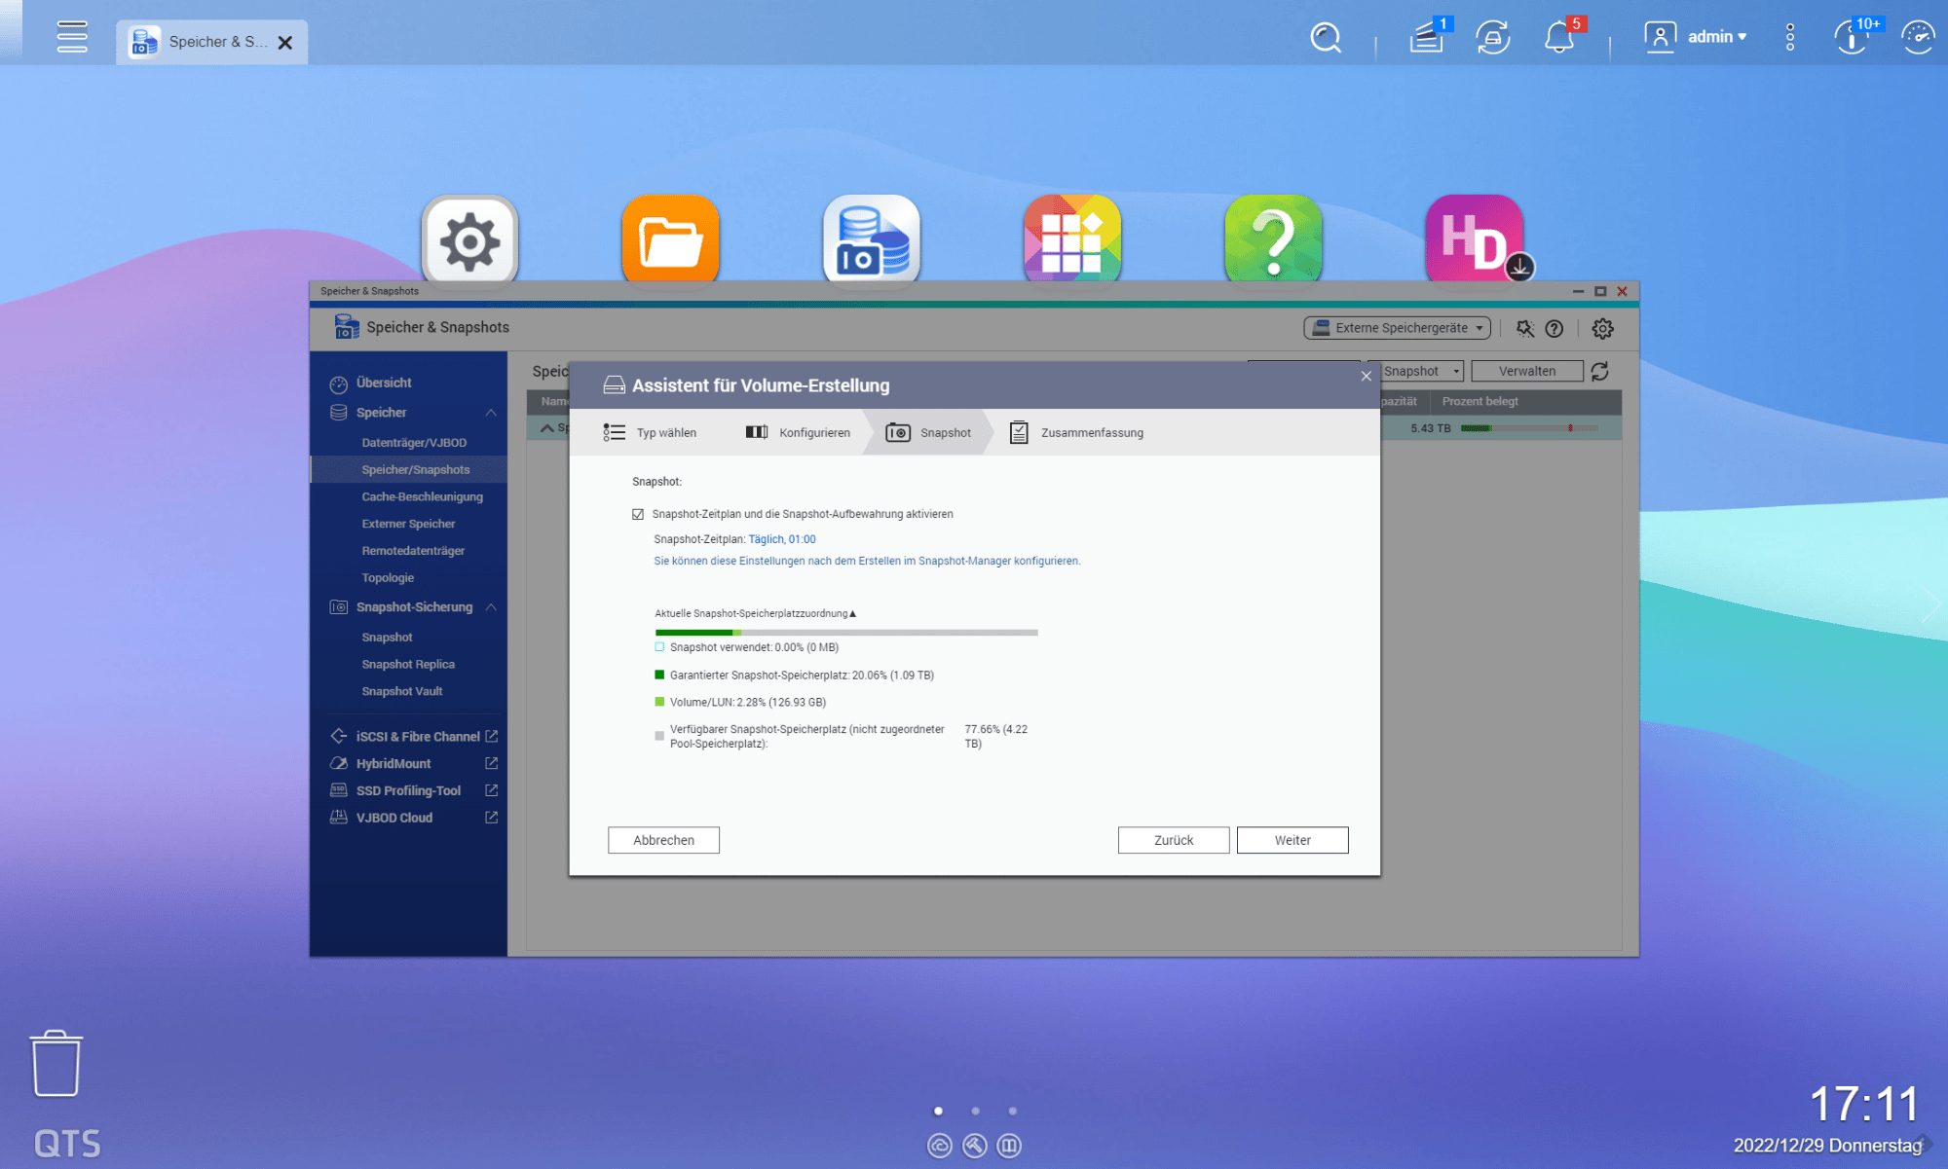This screenshot has width=1948, height=1169.
Task: Click the search magnifier in the top bar
Action: coord(1325,38)
